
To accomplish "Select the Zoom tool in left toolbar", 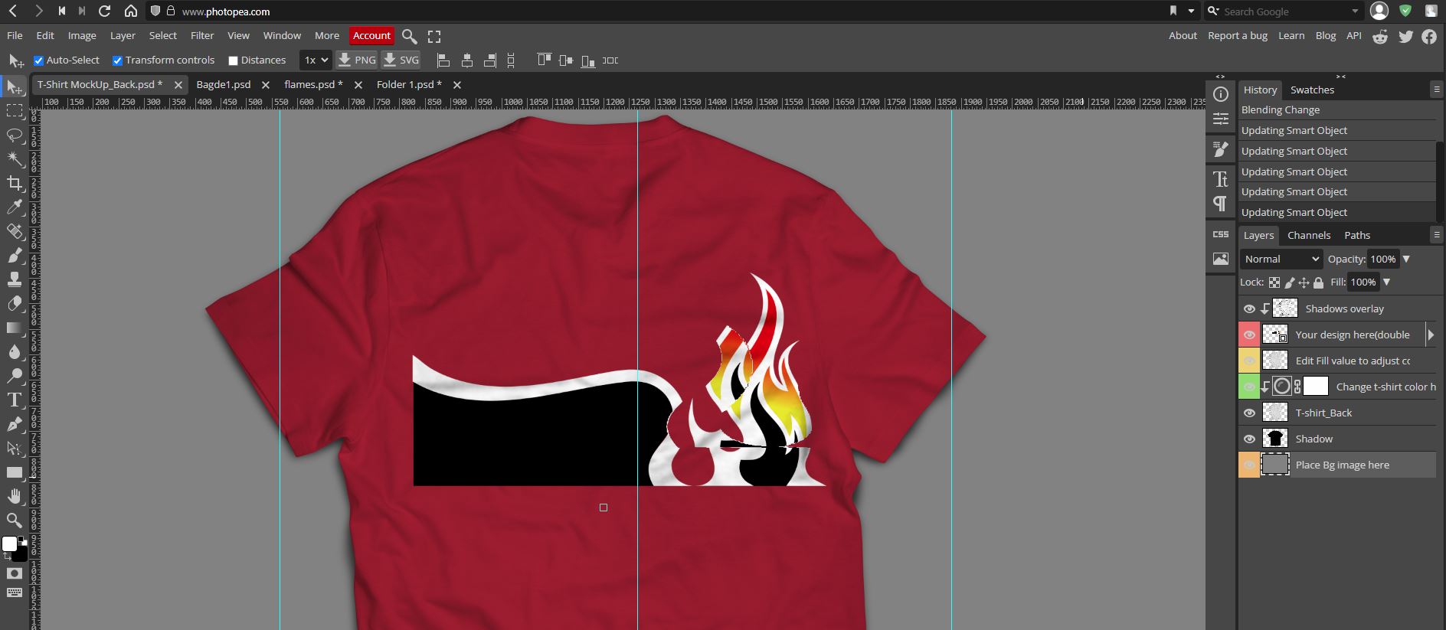I will (15, 521).
